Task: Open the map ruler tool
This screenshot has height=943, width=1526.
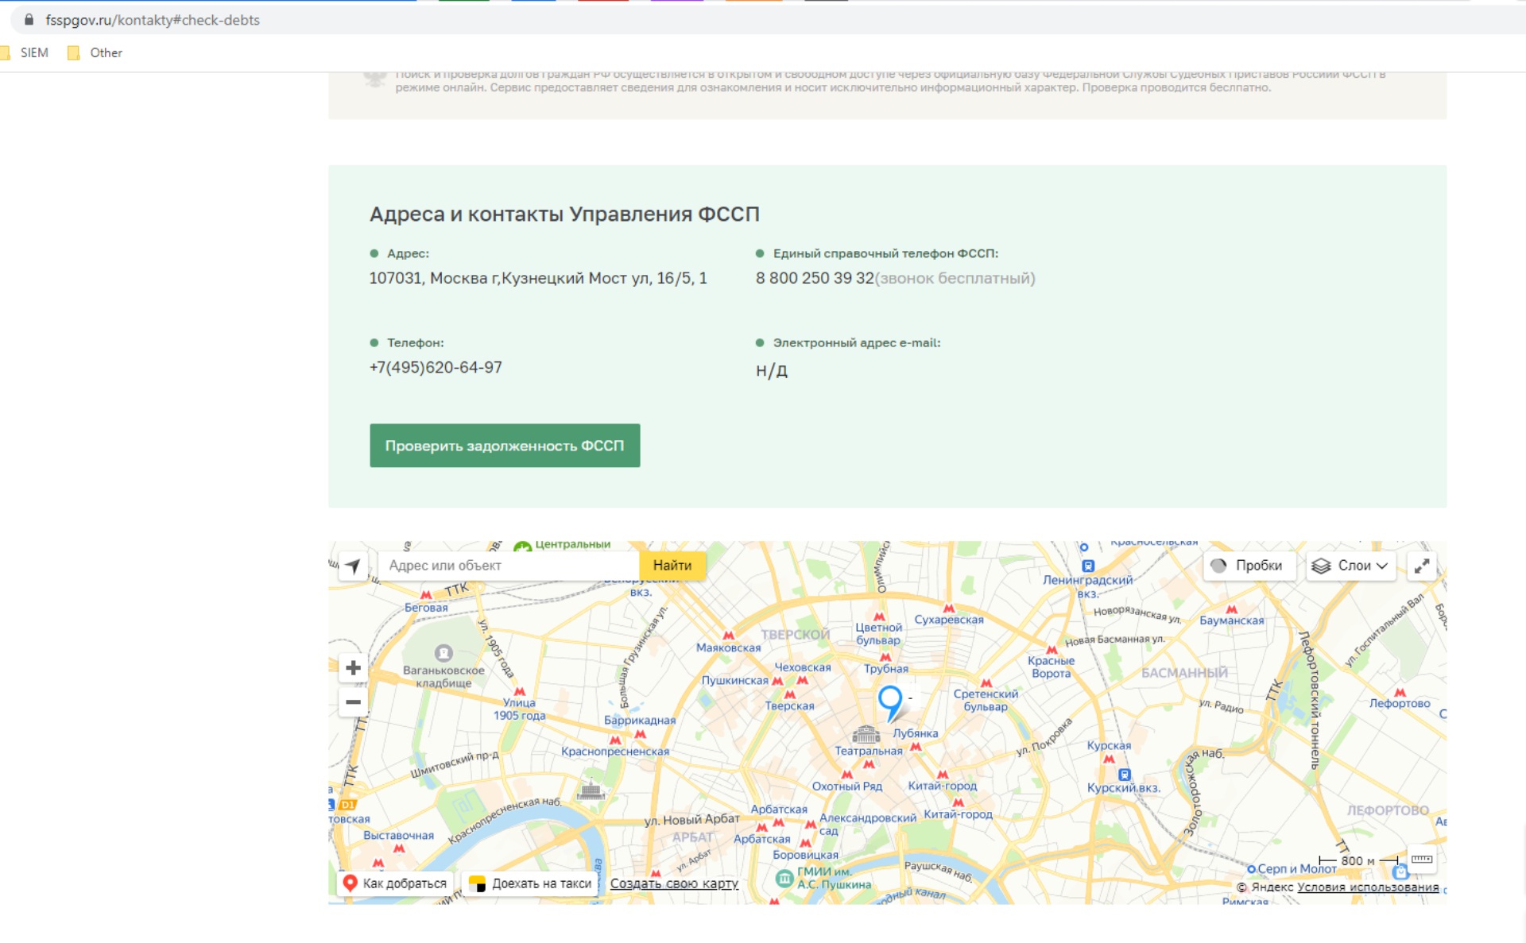Action: pos(1422,860)
